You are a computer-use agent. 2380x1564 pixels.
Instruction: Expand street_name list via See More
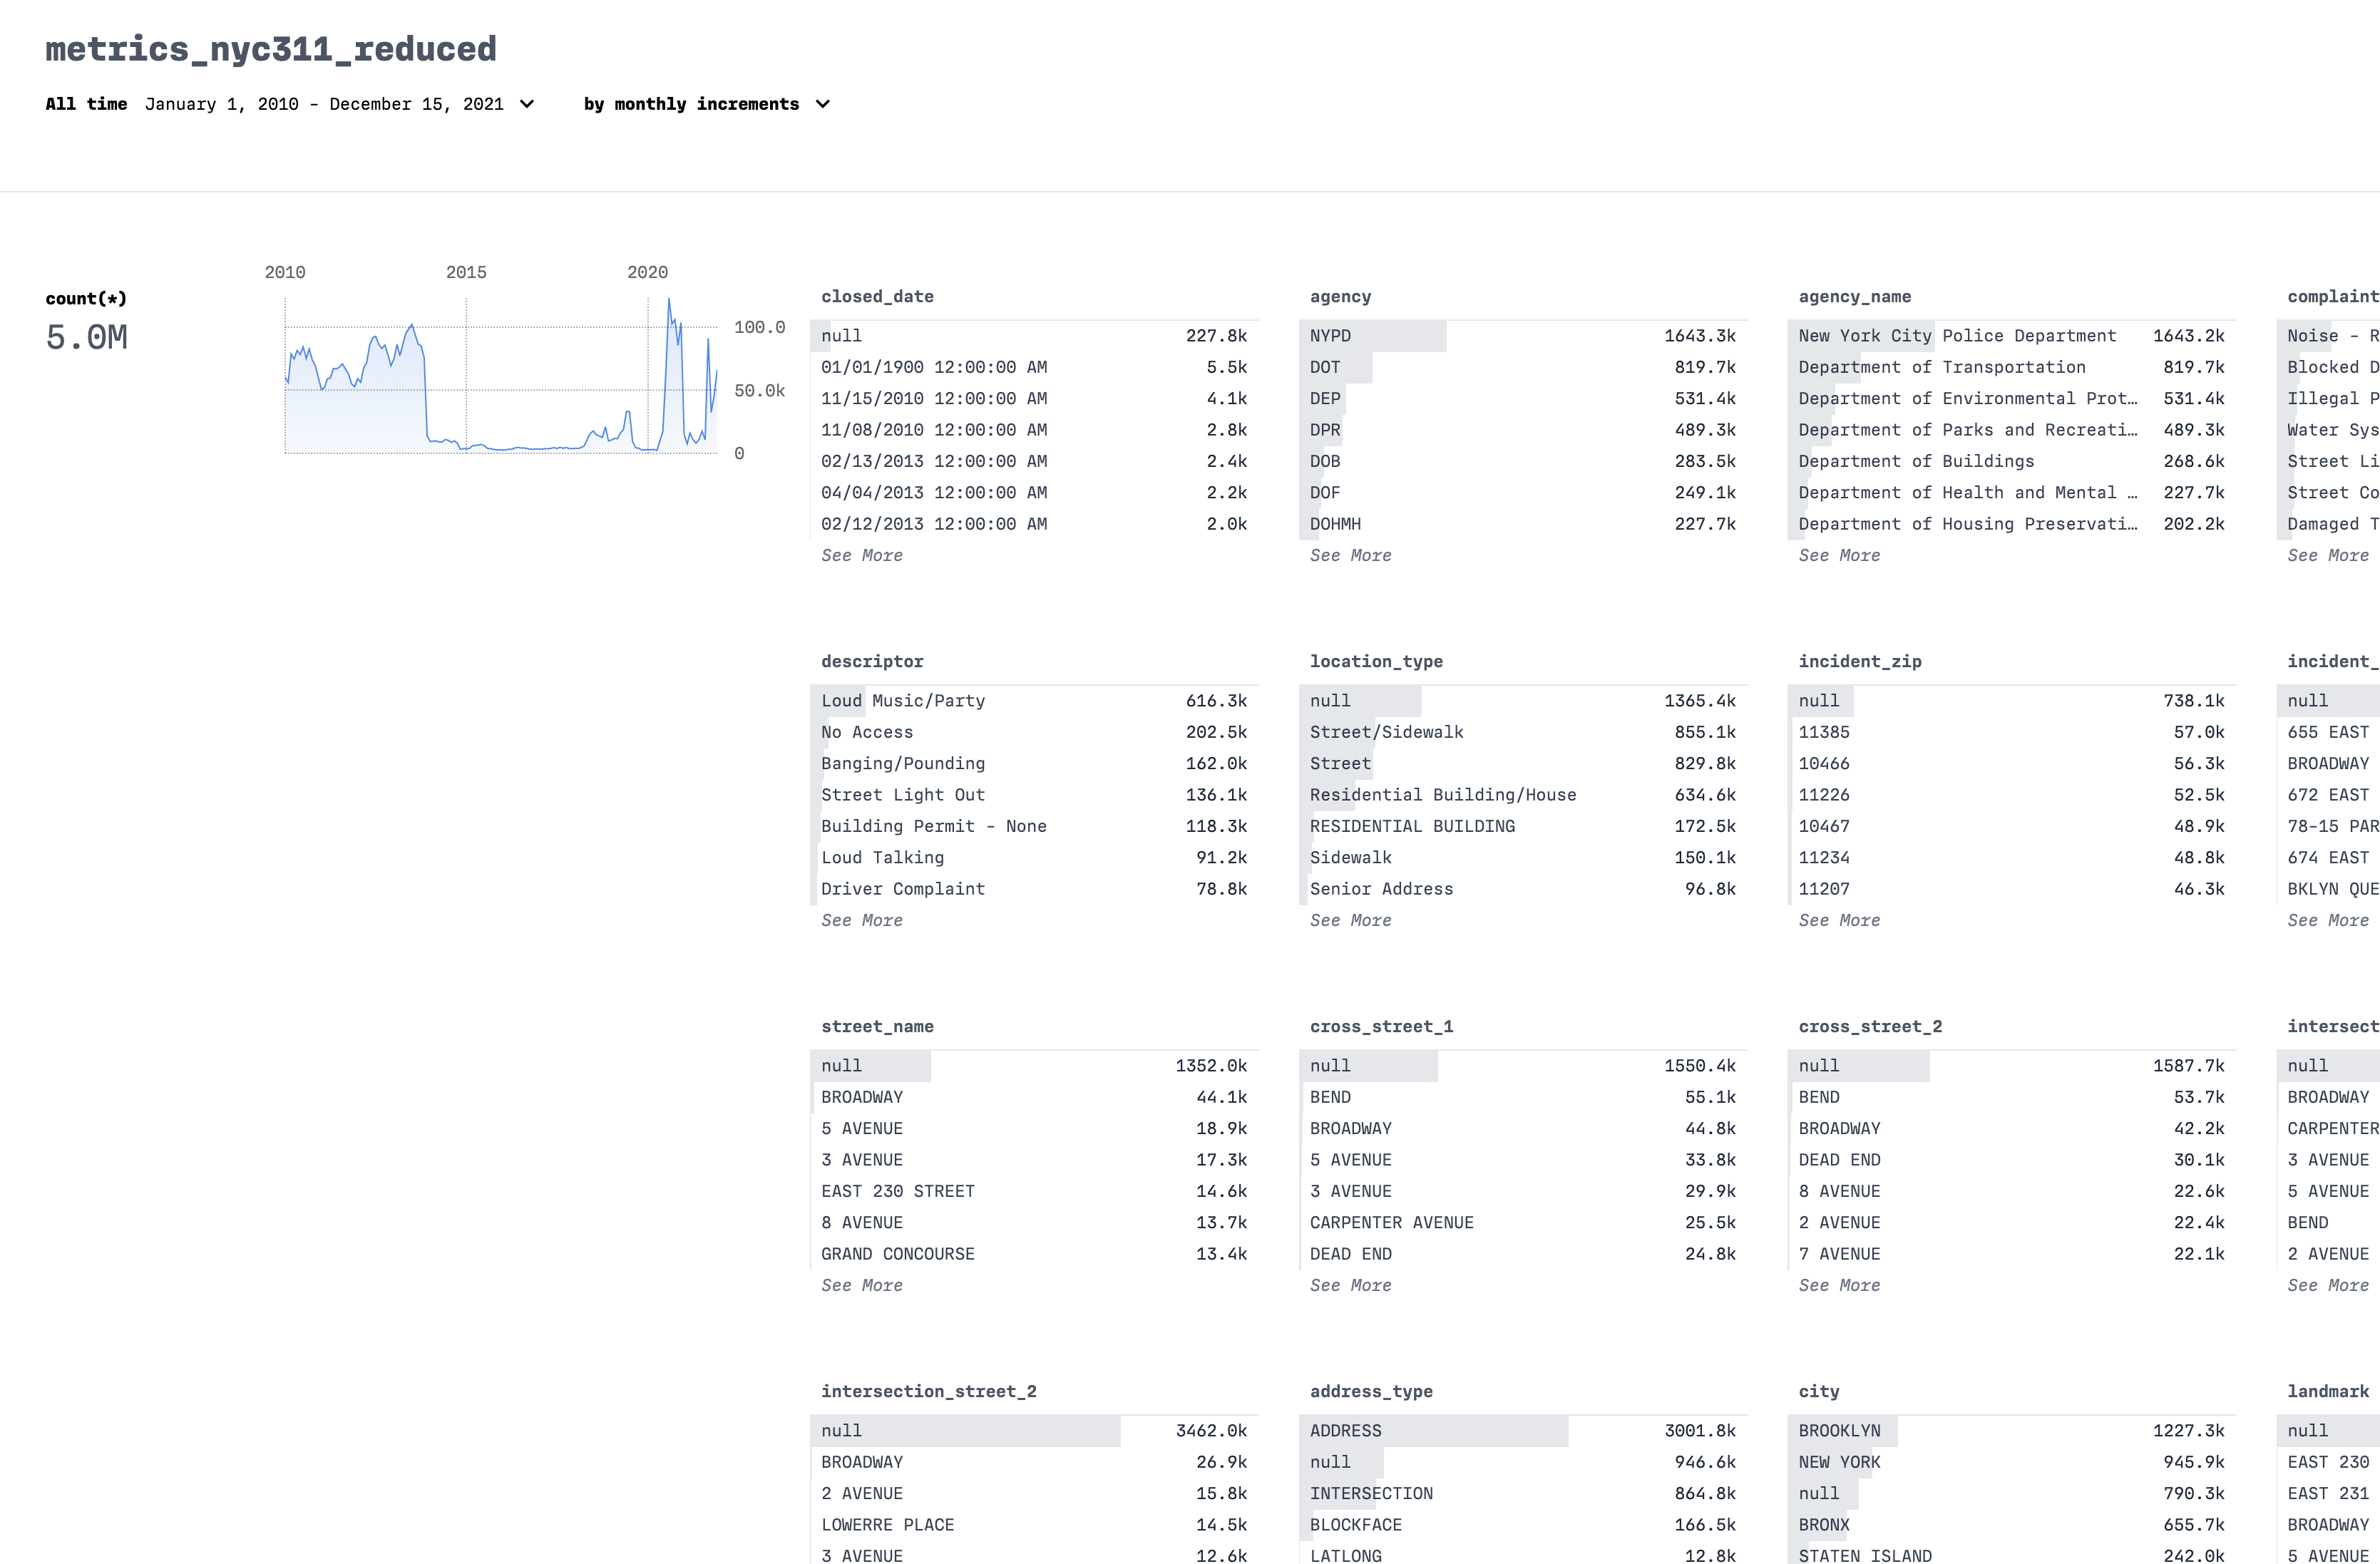click(x=861, y=1285)
